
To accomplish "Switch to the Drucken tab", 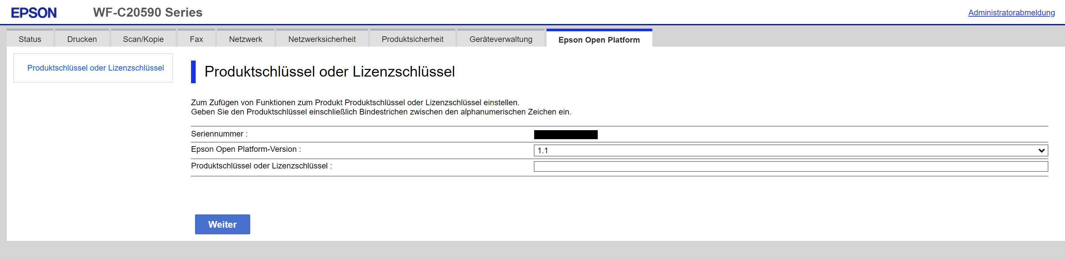I will [82, 39].
